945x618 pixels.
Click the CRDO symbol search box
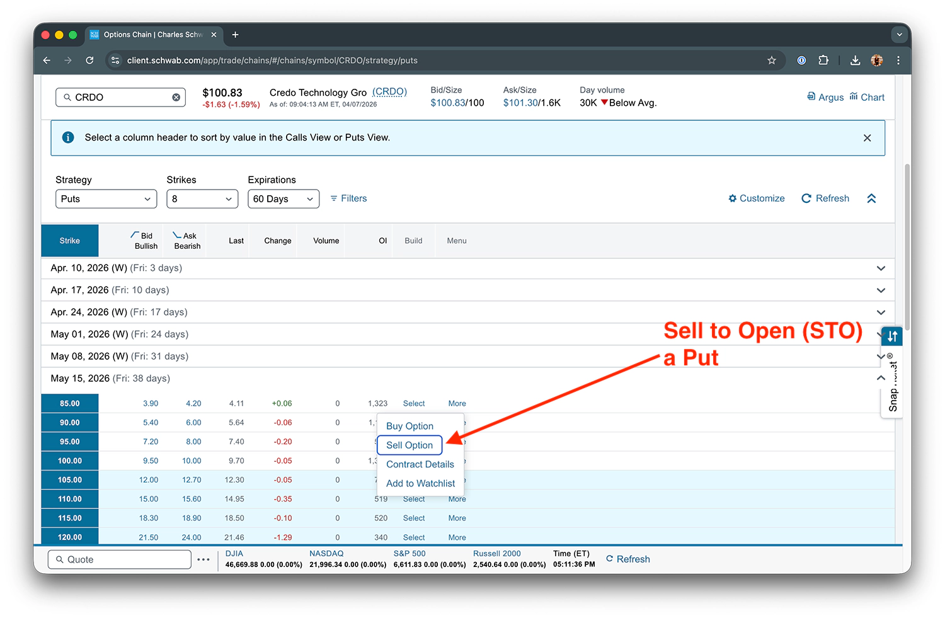click(x=120, y=97)
